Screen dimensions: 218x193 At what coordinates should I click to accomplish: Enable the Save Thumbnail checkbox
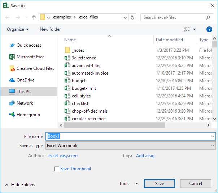tap(57, 169)
